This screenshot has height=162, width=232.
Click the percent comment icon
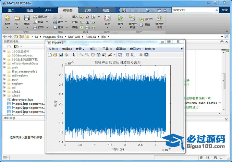[82, 22]
